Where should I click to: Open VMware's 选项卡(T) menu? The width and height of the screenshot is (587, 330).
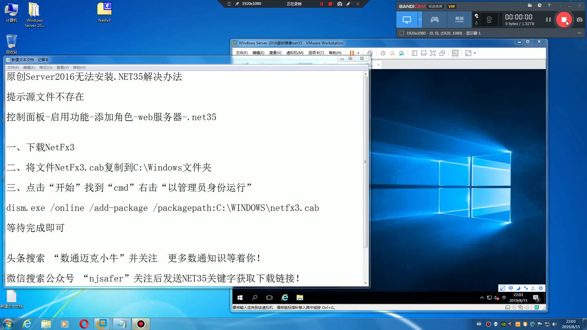(x=316, y=53)
